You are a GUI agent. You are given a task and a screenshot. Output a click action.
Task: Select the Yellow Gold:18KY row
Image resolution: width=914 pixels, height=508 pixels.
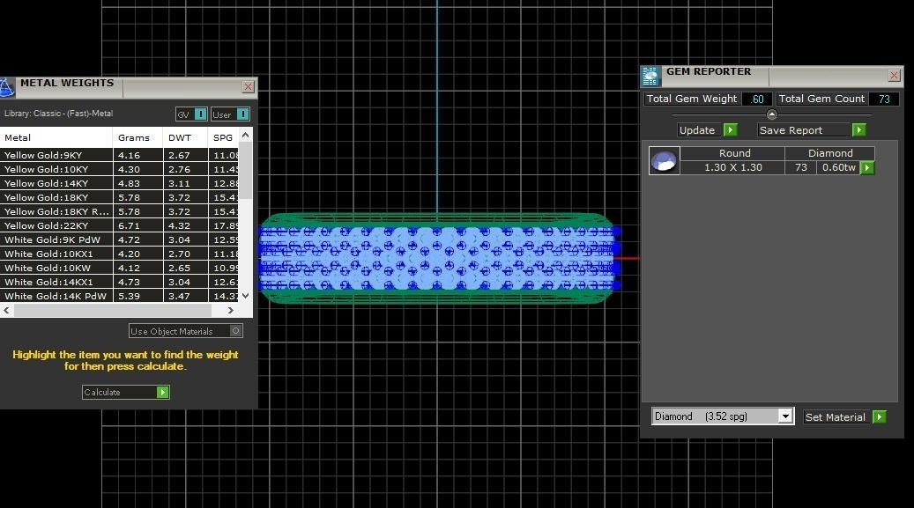tap(120, 197)
